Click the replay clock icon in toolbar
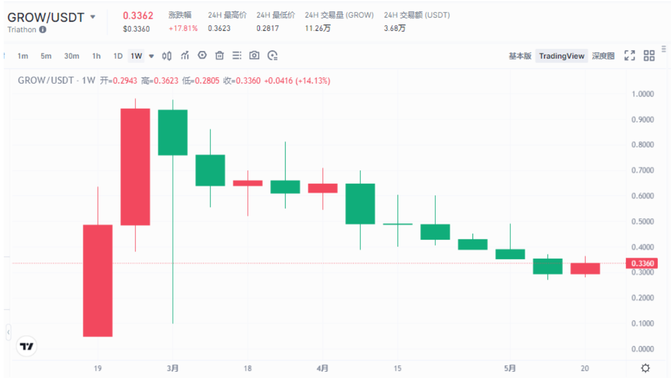The width and height of the screenshot is (672, 385). (x=273, y=56)
